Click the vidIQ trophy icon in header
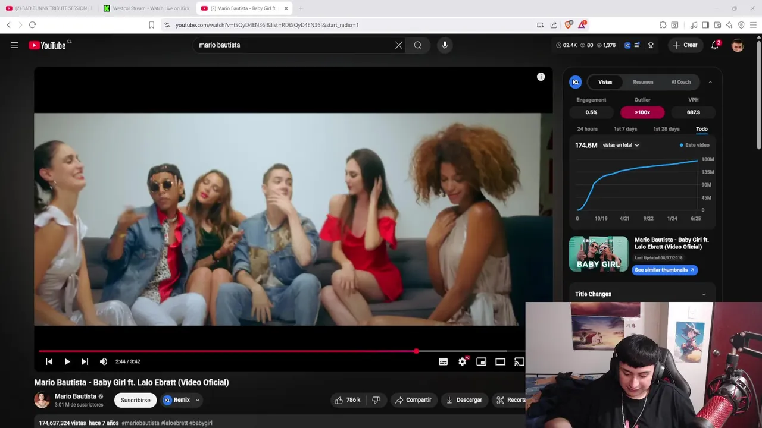The height and width of the screenshot is (428, 762). (x=651, y=45)
